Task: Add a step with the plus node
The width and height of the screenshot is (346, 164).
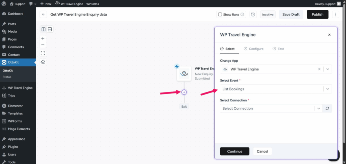Action: pyautogui.click(x=184, y=92)
